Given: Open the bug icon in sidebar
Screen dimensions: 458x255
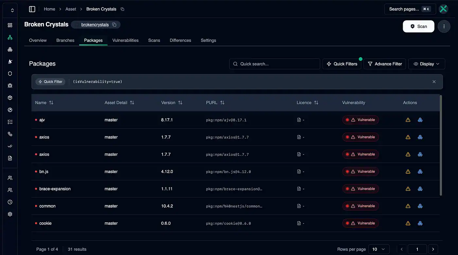Looking at the screenshot, I should [10, 86].
